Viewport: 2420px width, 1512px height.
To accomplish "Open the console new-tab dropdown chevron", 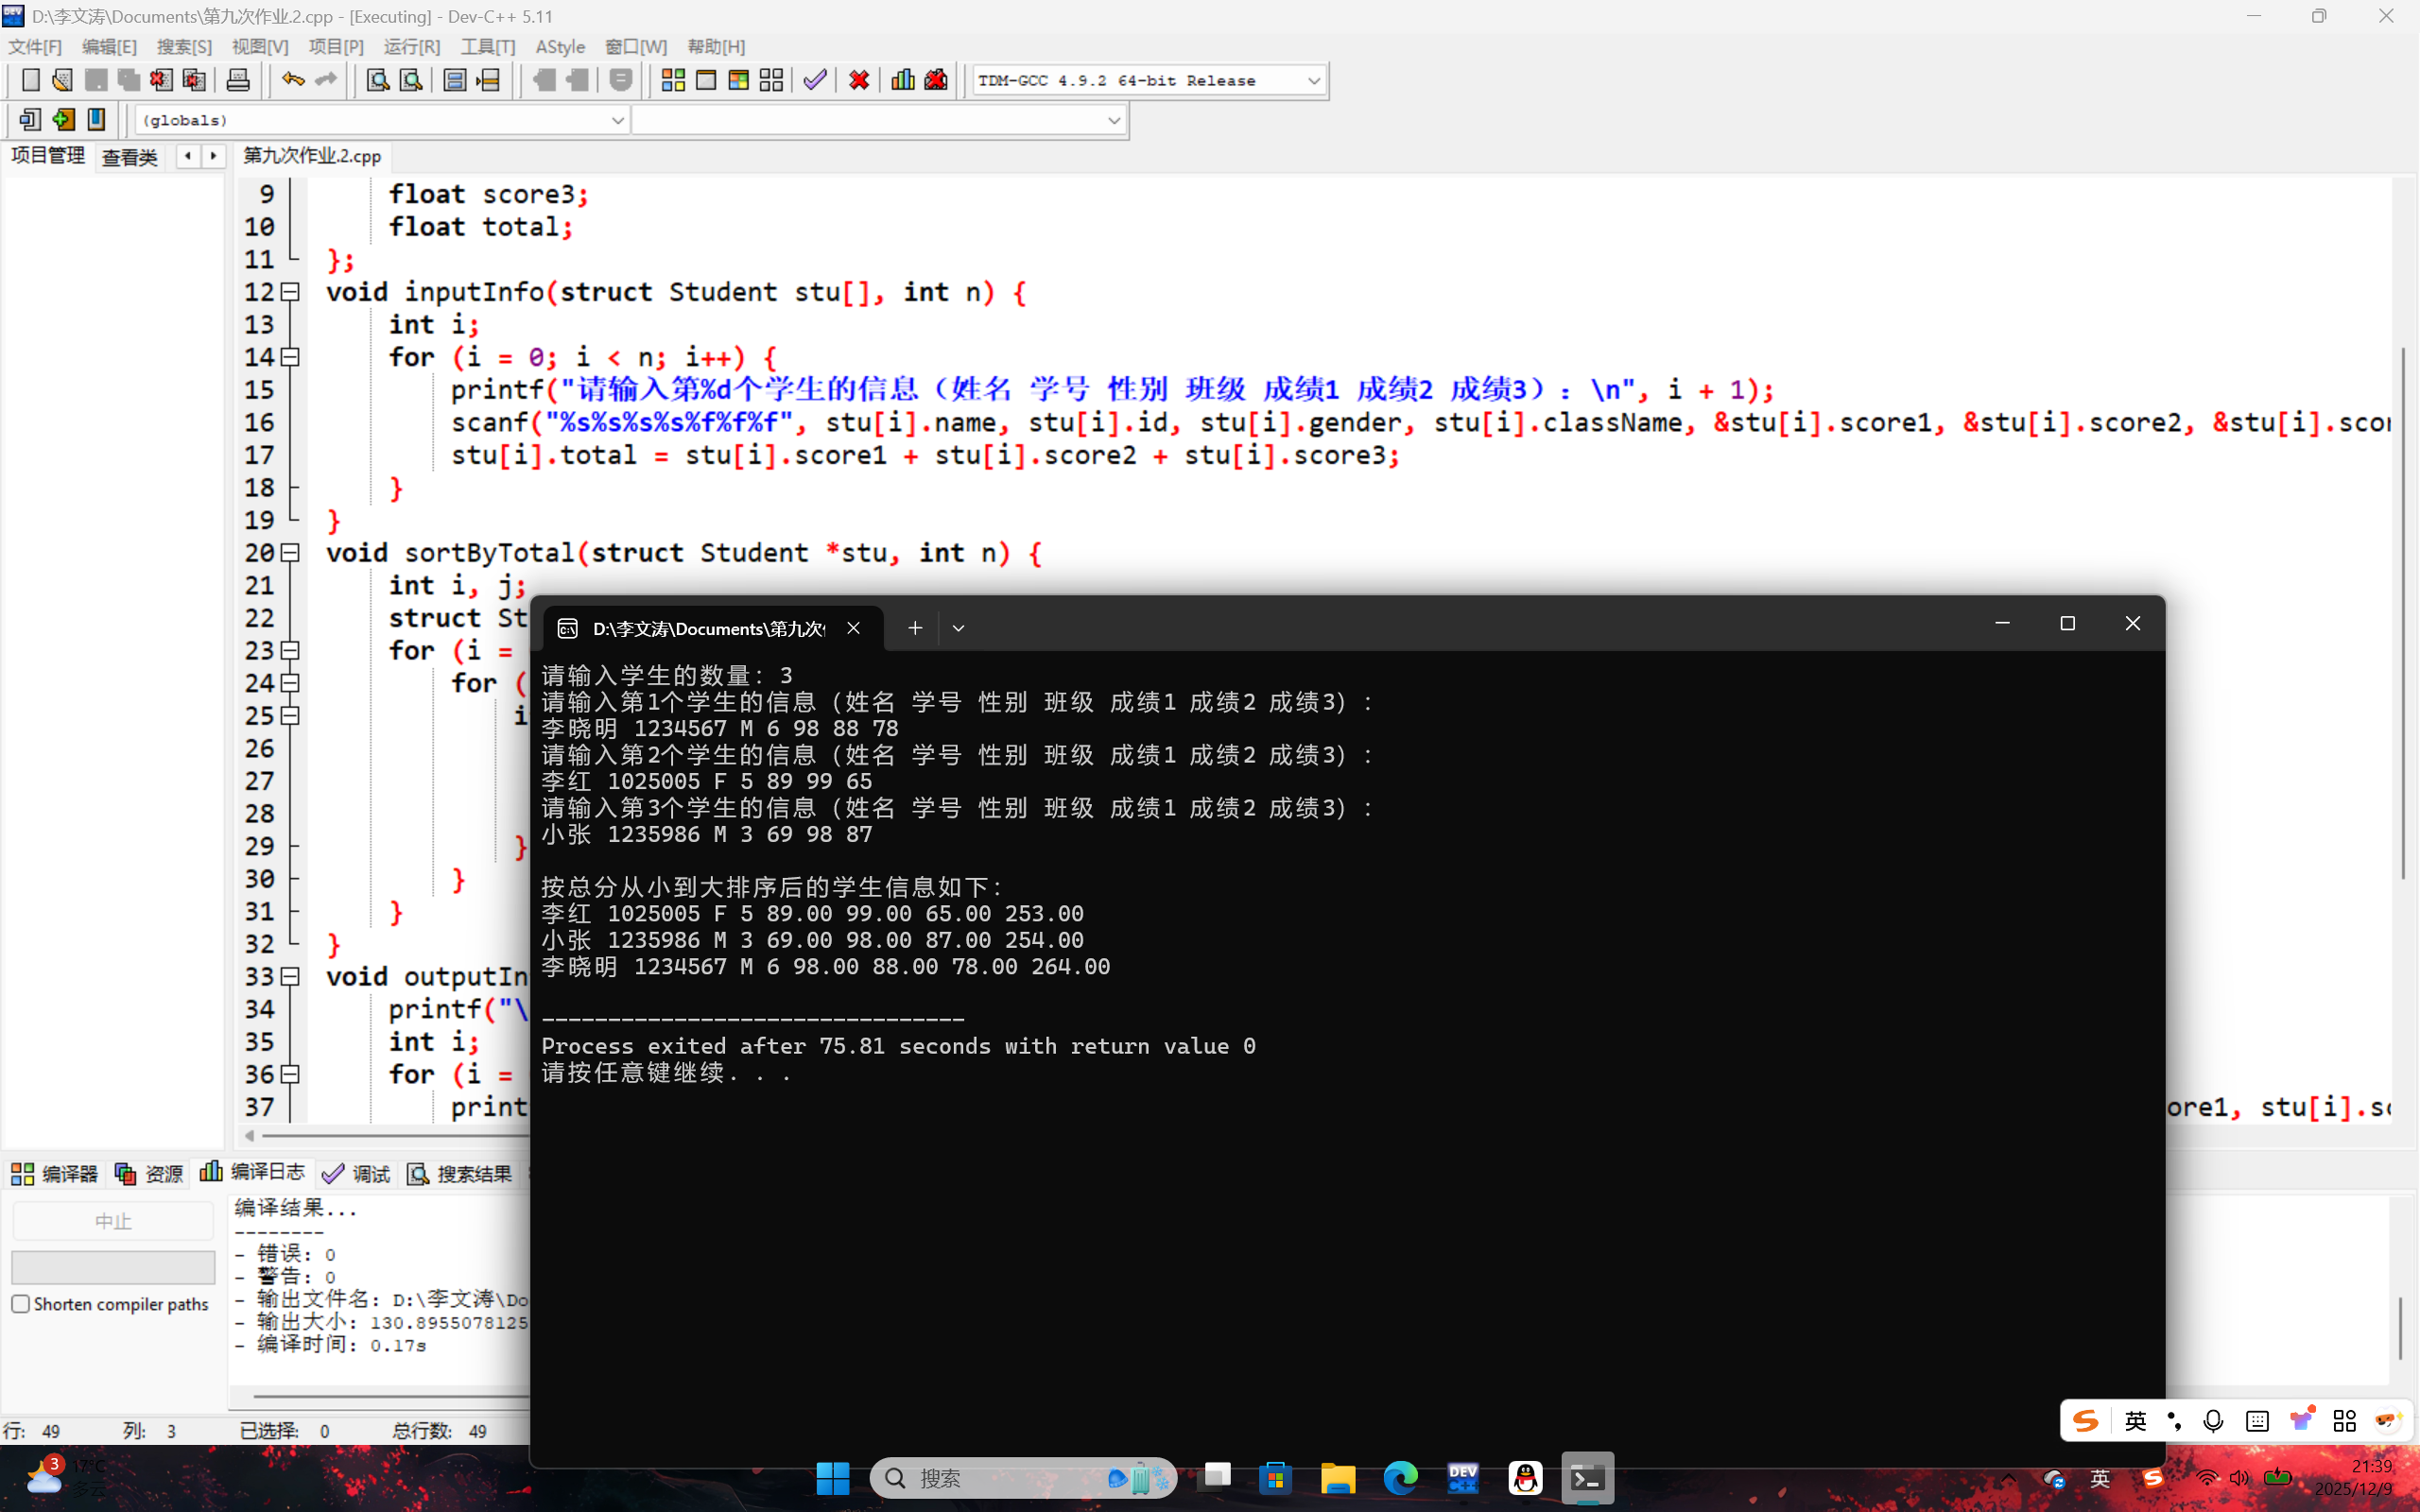I will click(958, 628).
